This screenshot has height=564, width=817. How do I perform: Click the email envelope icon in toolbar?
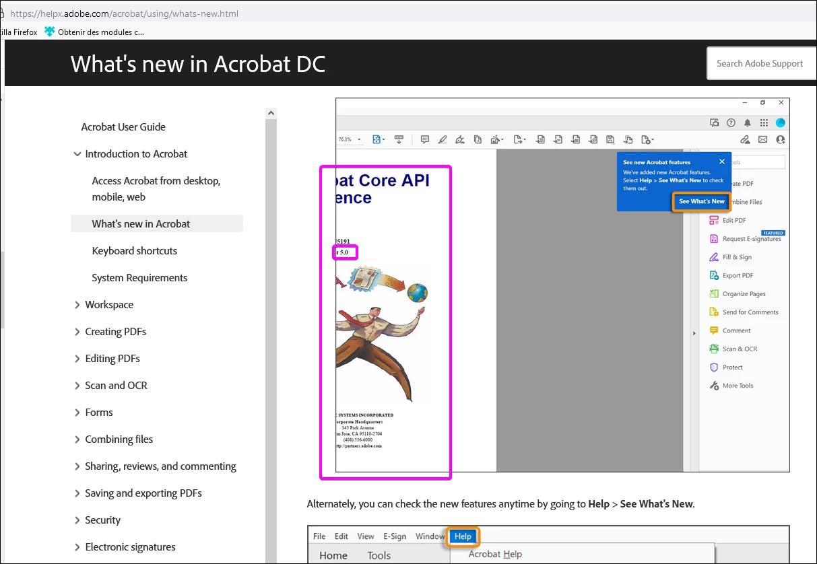(763, 139)
